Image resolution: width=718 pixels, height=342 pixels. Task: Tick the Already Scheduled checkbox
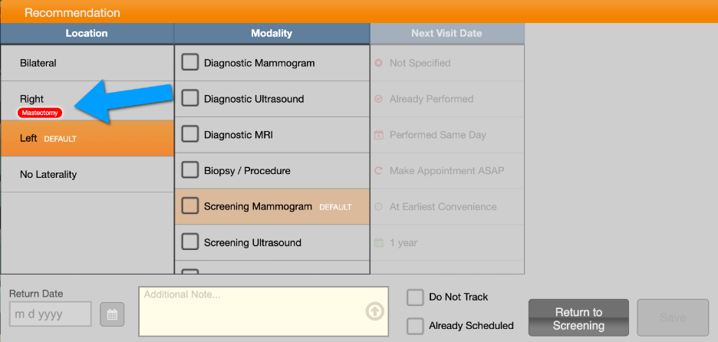click(415, 326)
